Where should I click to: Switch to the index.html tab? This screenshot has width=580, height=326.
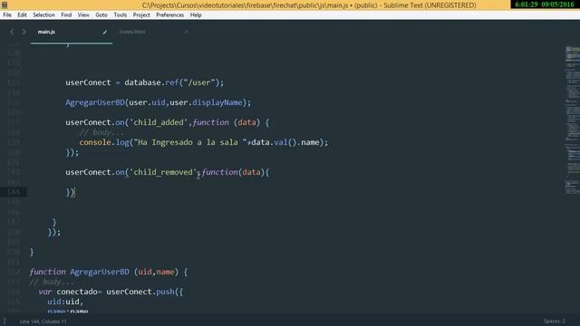point(132,32)
